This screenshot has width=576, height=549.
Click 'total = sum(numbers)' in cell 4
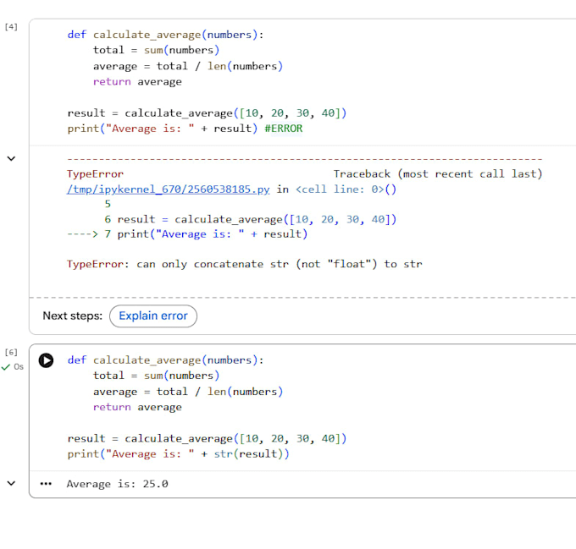point(156,50)
